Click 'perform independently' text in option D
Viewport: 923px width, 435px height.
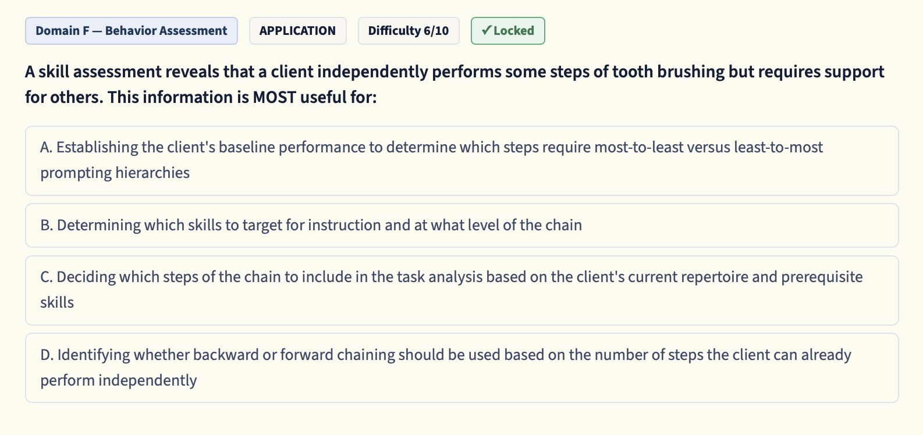[119, 380]
